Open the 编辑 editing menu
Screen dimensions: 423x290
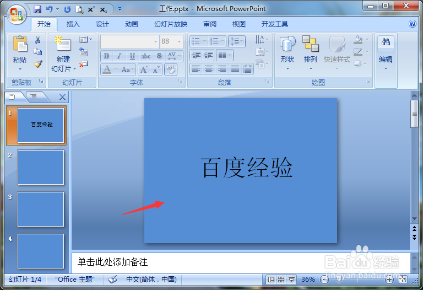tap(386, 53)
